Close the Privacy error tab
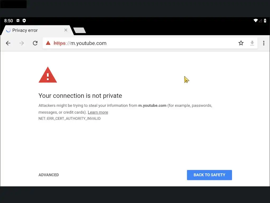 click(x=66, y=30)
